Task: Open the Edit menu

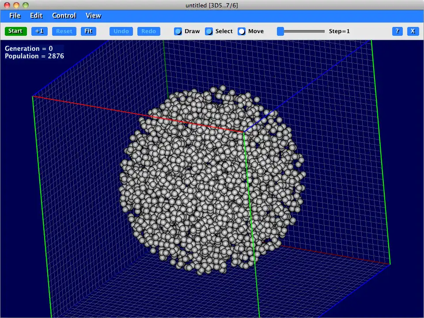Action: 36,15
